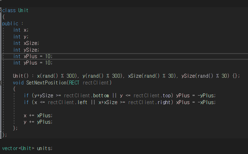
Task: Click the 'void' return type keyword
Action: [x=18, y=83]
